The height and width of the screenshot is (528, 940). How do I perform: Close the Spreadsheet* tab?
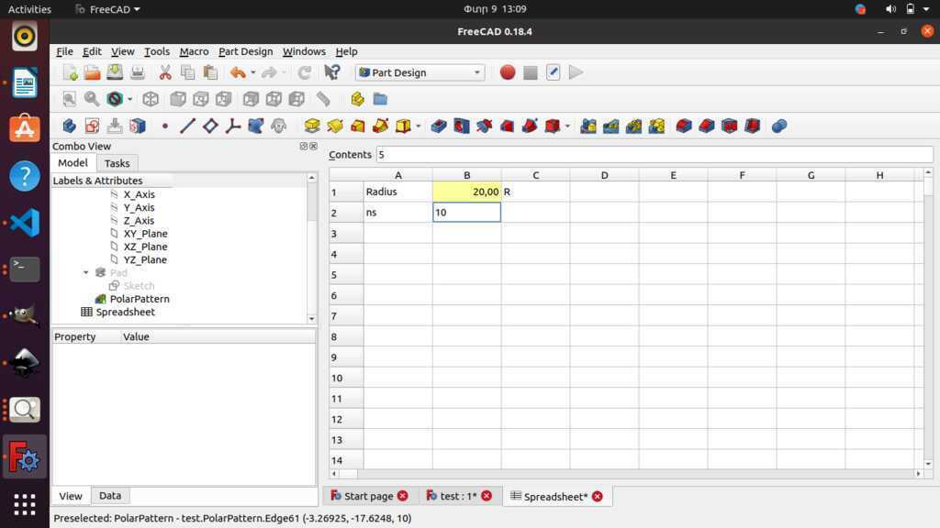point(597,496)
